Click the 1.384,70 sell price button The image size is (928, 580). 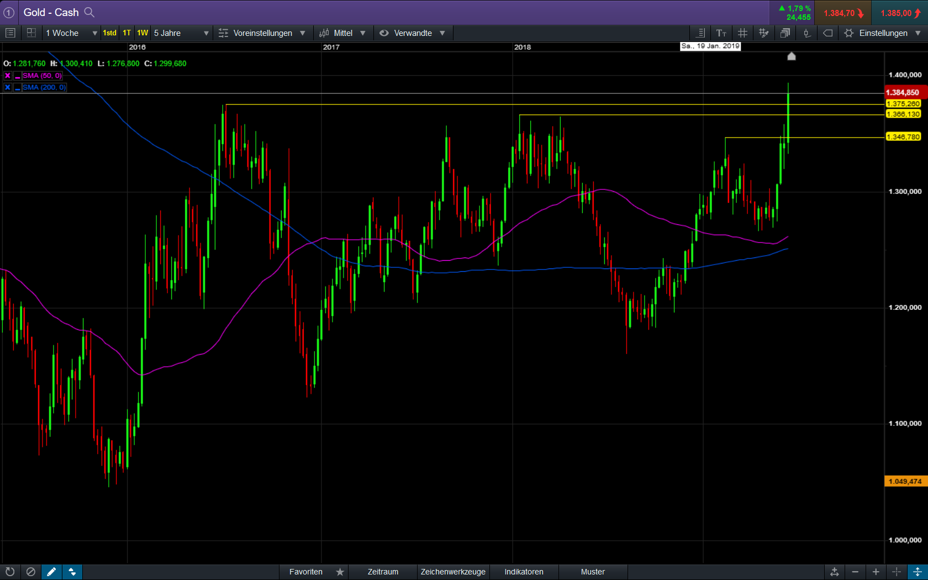843,13
